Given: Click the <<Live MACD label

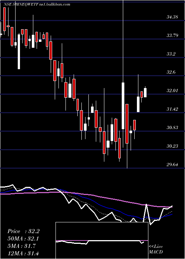Looking at the screenshot, I should pyautogui.click(x=156, y=249).
